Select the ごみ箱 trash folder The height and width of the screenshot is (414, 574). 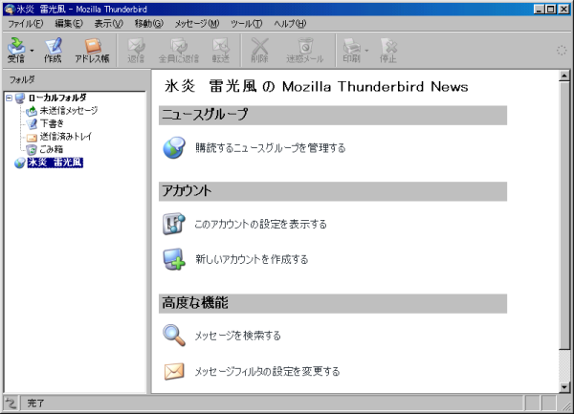[x=52, y=149]
